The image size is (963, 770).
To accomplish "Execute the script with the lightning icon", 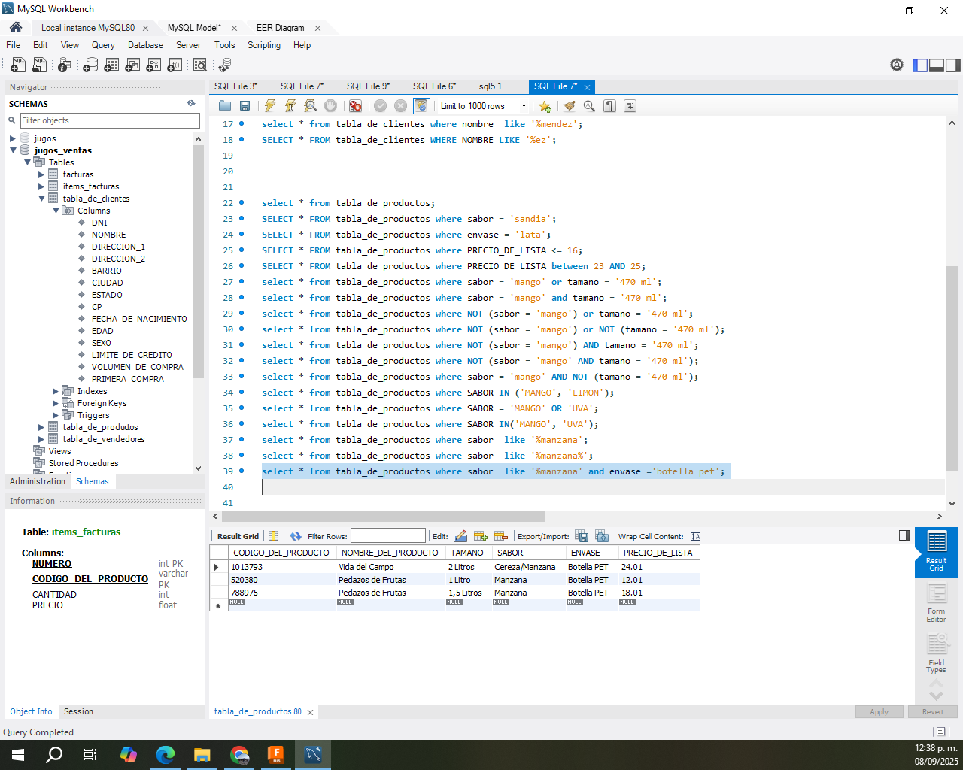I will (269, 106).
